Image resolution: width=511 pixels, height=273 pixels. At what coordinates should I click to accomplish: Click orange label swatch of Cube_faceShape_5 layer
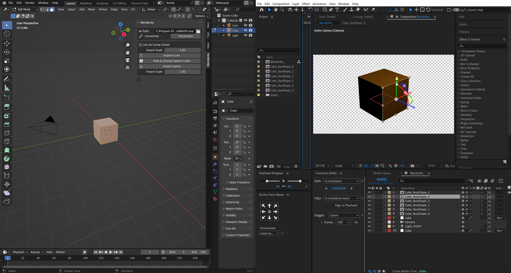[x=389, y=192]
